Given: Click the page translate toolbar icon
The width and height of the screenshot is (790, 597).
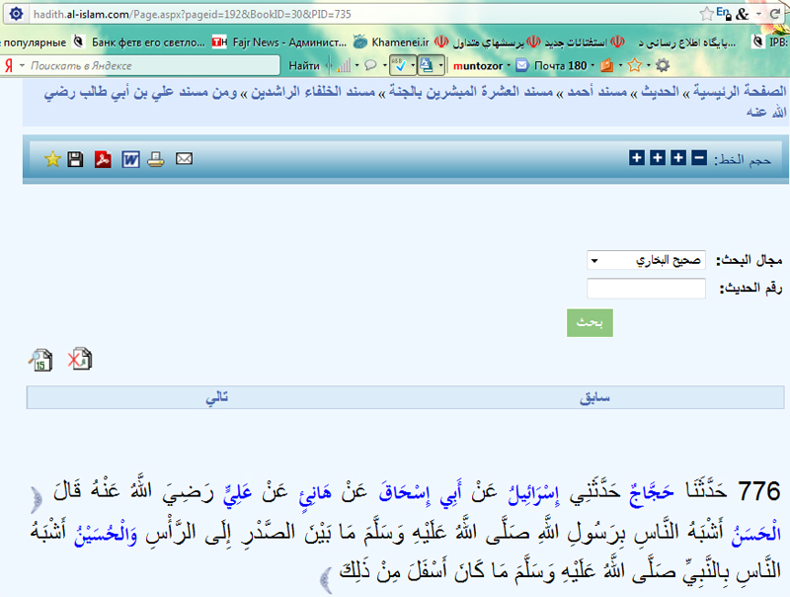Looking at the screenshot, I should pos(427,65).
